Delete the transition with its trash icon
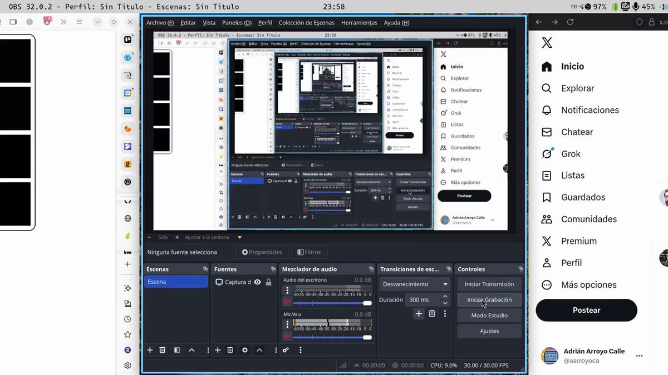 coord(432,314)
